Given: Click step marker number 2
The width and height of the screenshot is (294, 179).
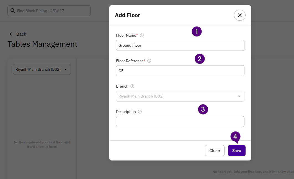Looking at the screenshot, I should pyautogui.click(x=200, y=59).
